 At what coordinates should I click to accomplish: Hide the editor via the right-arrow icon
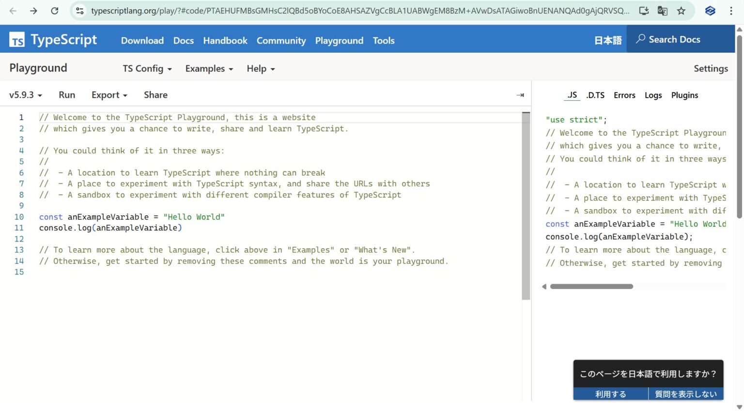tap(520, 95)
